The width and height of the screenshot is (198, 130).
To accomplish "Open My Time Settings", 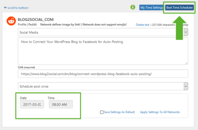I will tap(151, 8).
